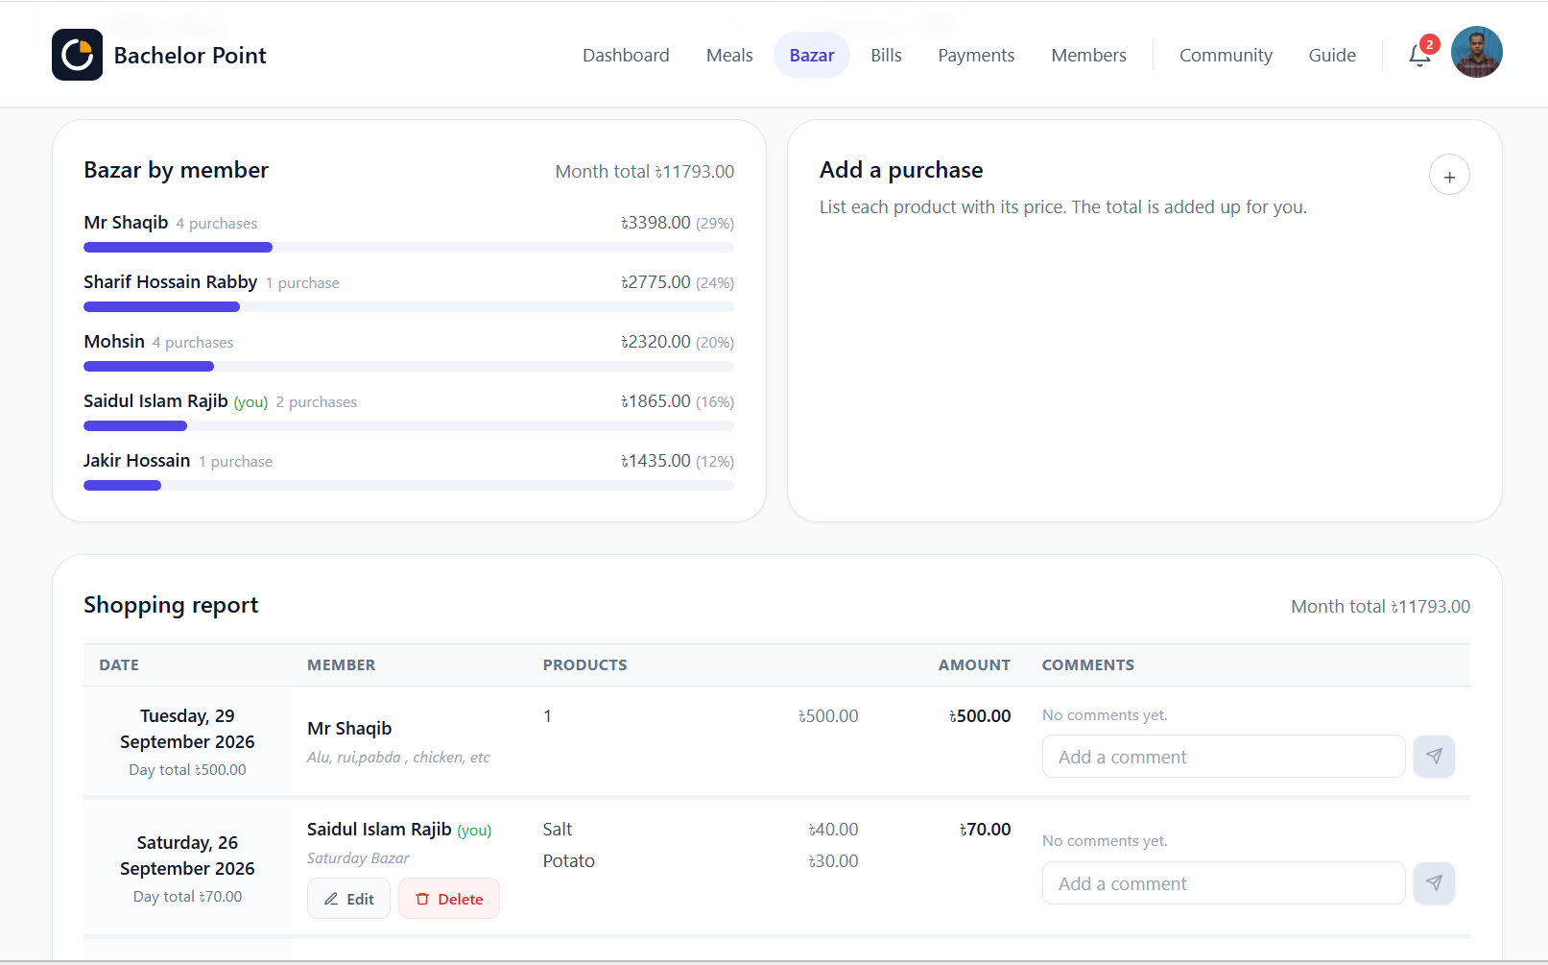Select Mohsin in Bazar by member

click(114, 341)
